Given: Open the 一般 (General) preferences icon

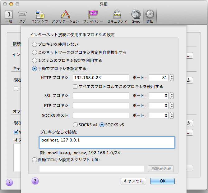Looking at the screenshot, I should tap(9, 16).
